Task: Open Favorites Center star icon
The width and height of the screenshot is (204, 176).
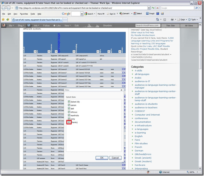Action: tap(3, 19)
